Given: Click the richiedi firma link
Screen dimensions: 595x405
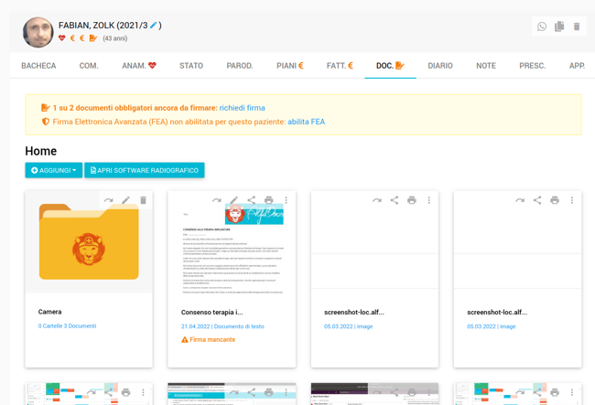Looking at the screenshot, I should [x=242, y=108].
